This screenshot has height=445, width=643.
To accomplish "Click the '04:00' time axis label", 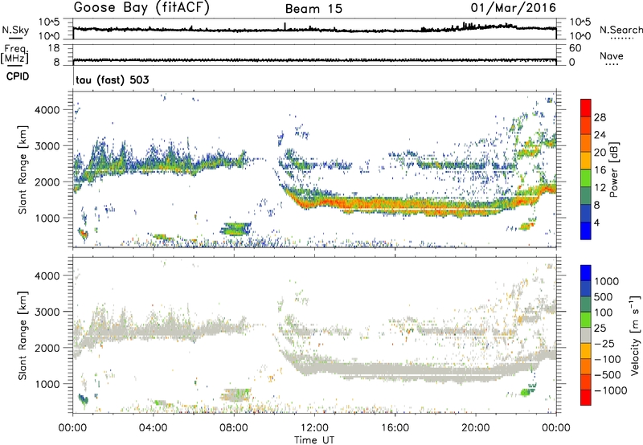I will click(154, 428).
